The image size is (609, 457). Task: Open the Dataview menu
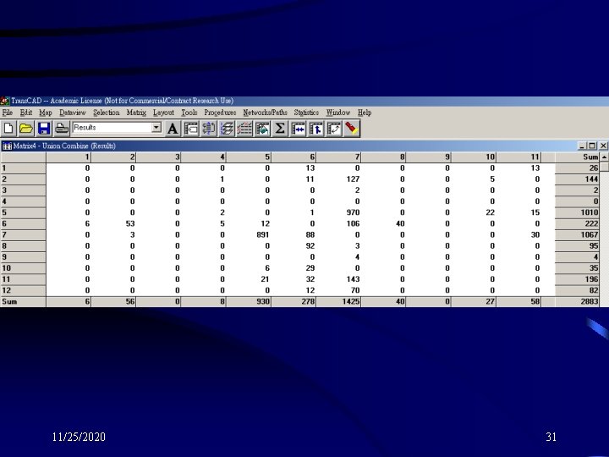pyautogui.click(x=73, y=113)
